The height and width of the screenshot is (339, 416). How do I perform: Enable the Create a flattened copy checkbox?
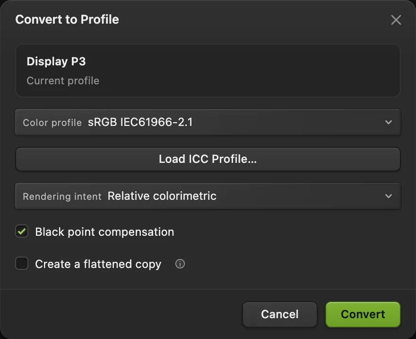tap(22, 263)
